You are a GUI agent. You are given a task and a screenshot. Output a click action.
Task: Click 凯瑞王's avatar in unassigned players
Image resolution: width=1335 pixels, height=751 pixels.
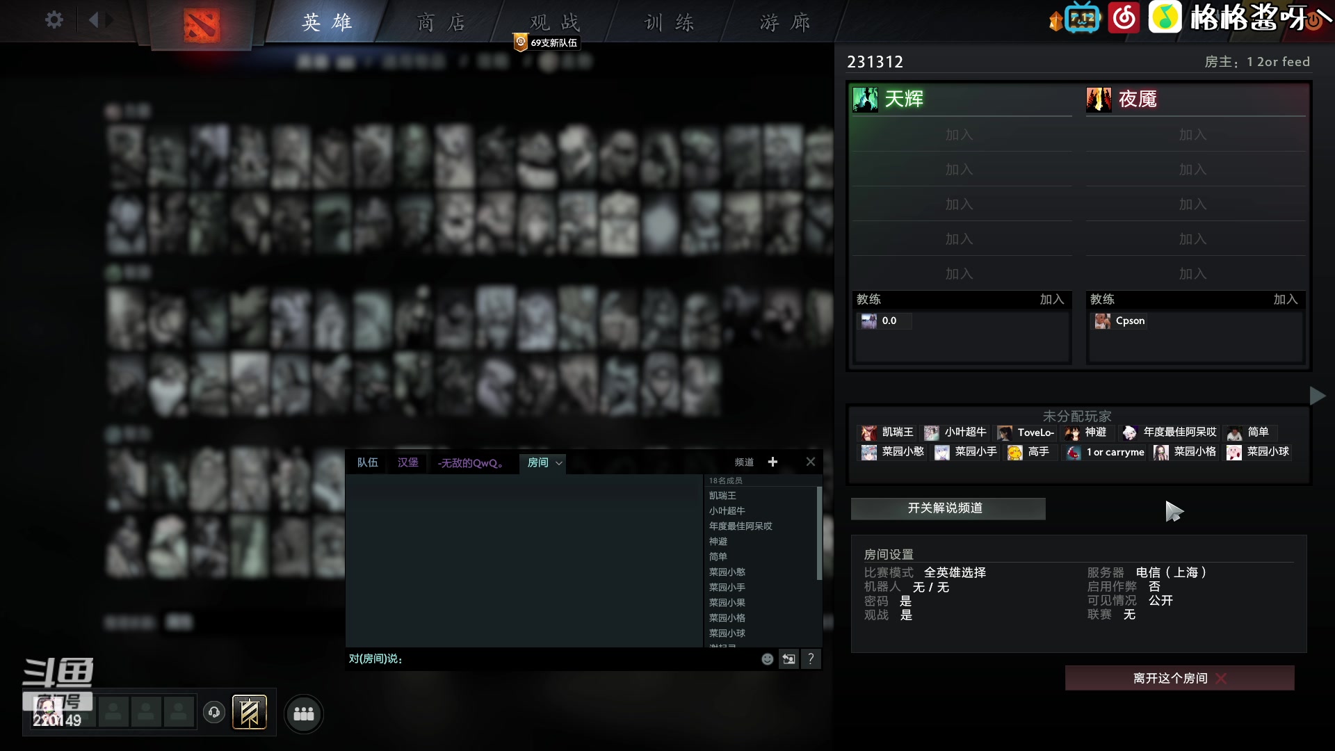868,433
